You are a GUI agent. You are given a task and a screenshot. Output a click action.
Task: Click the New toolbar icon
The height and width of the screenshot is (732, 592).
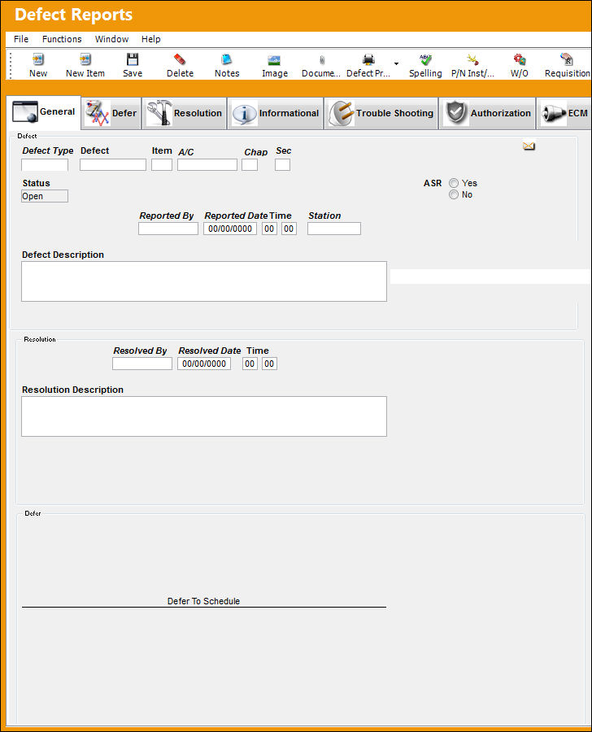[x=38, y=59]
